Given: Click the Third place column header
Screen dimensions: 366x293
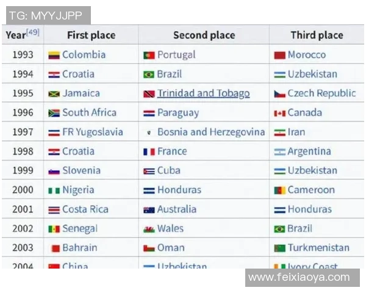Looking at the screenshot, I should click(x=317, y=35).
